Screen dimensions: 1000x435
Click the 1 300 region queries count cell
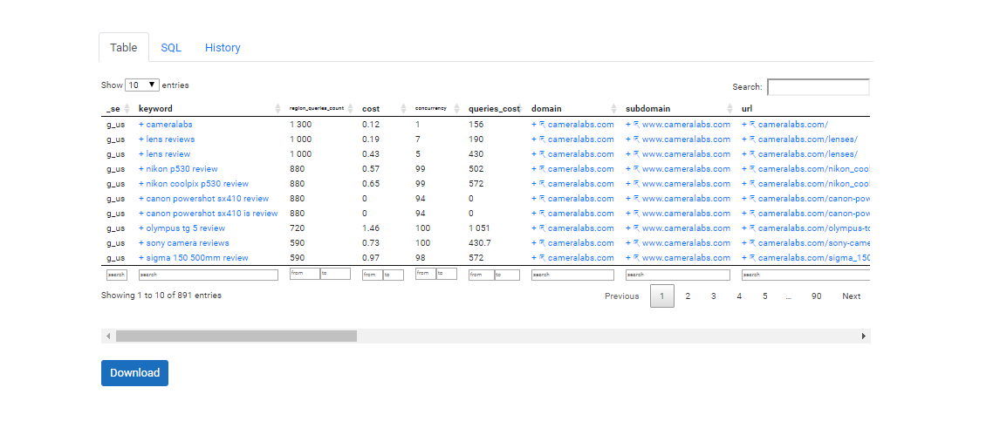pos(300,125)
